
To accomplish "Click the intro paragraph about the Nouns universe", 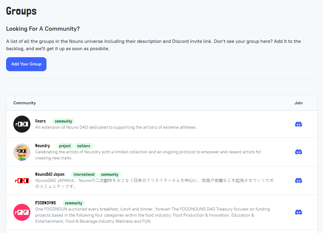I will (153, 45).
